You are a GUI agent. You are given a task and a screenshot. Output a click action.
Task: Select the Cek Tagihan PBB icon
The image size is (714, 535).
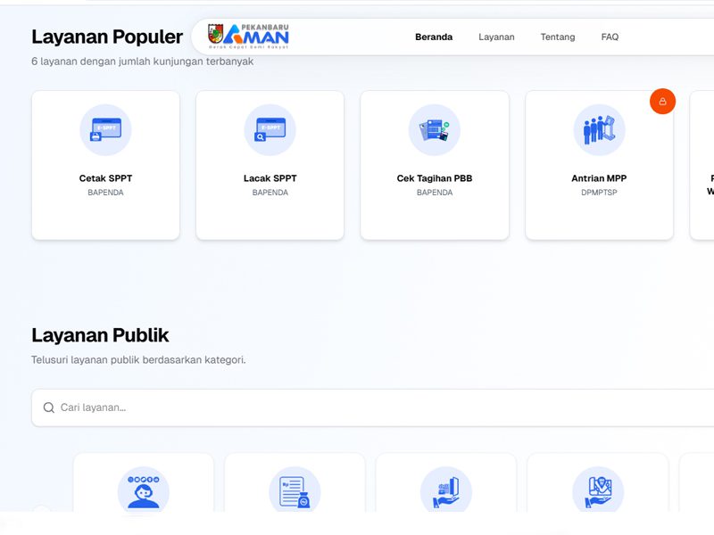point(435,130)
